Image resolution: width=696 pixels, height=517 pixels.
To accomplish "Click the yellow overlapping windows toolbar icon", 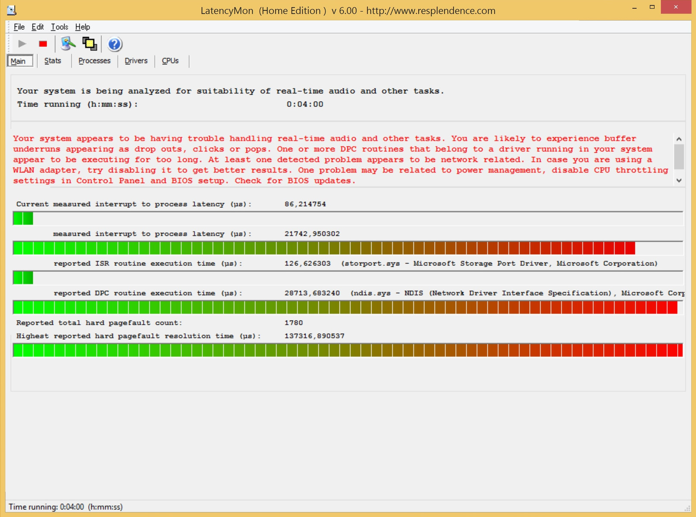I will (90, 44).
